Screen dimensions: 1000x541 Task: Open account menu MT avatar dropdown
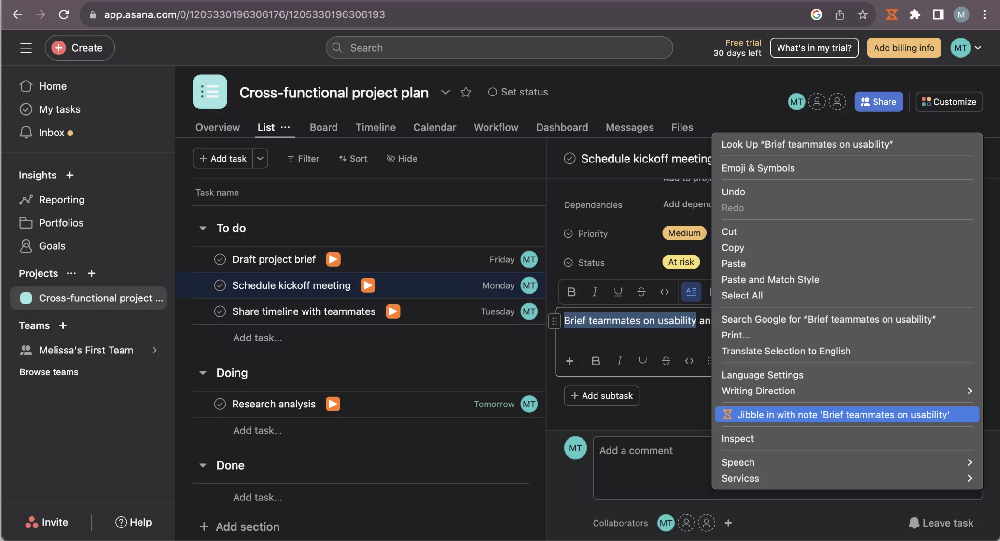click(x=966, y=48)
